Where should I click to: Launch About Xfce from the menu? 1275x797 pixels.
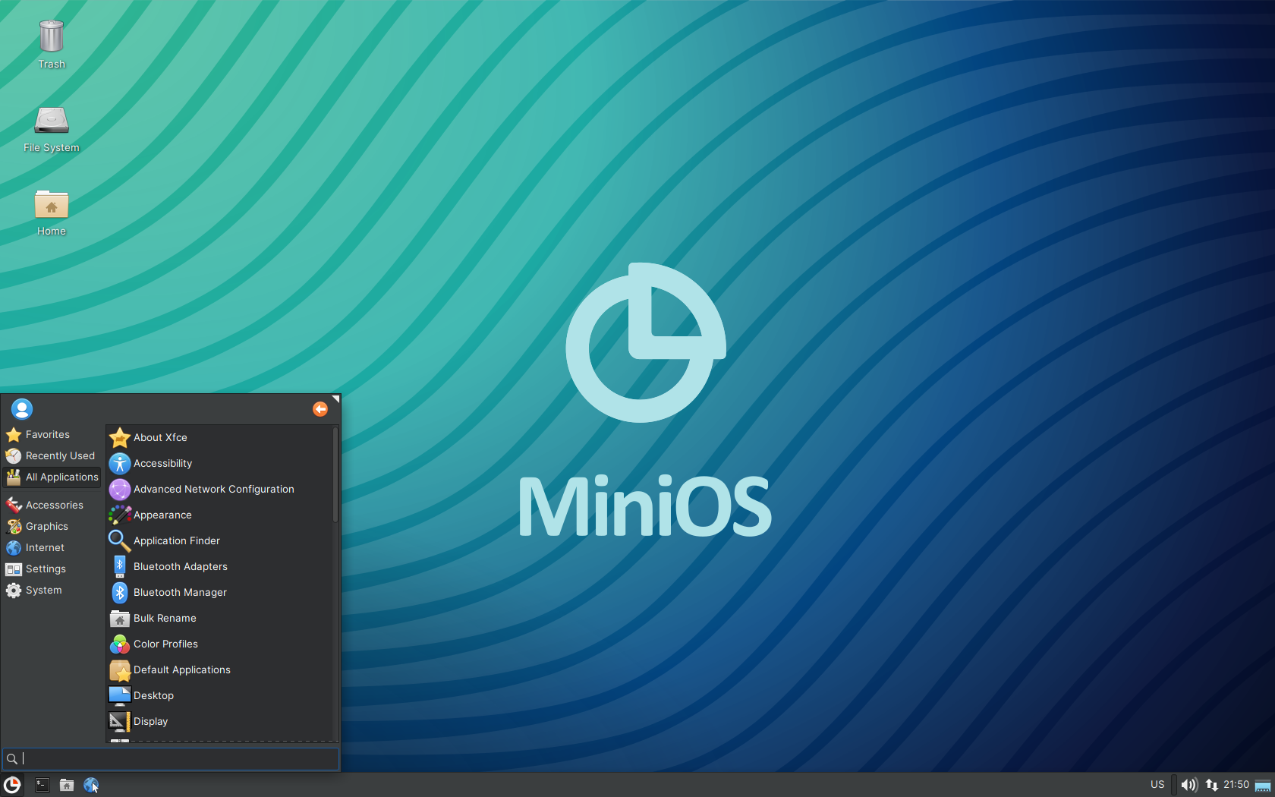220,437
